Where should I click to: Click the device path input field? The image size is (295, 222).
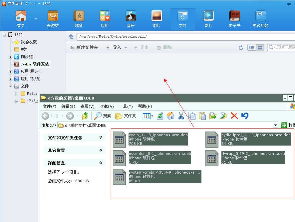[x=186, y=37]
